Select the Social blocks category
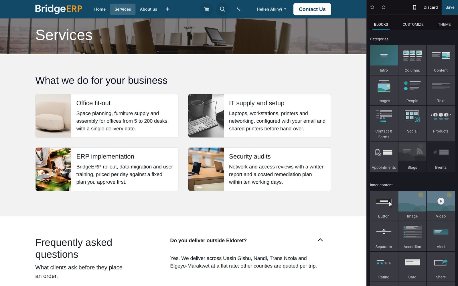Screen dimensions: 458x286 pos(412,124)
